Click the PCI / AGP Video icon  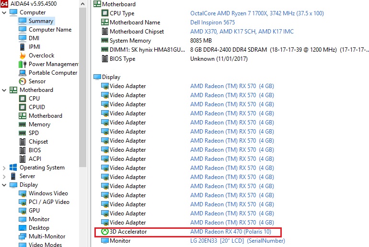click(23, 202)
